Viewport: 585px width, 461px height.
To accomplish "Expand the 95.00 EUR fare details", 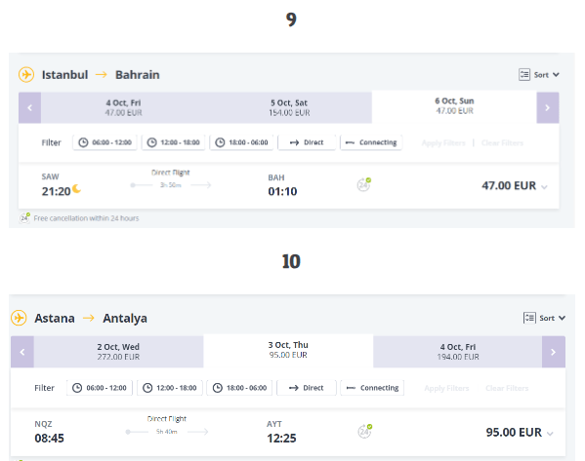I will (550, 434).
